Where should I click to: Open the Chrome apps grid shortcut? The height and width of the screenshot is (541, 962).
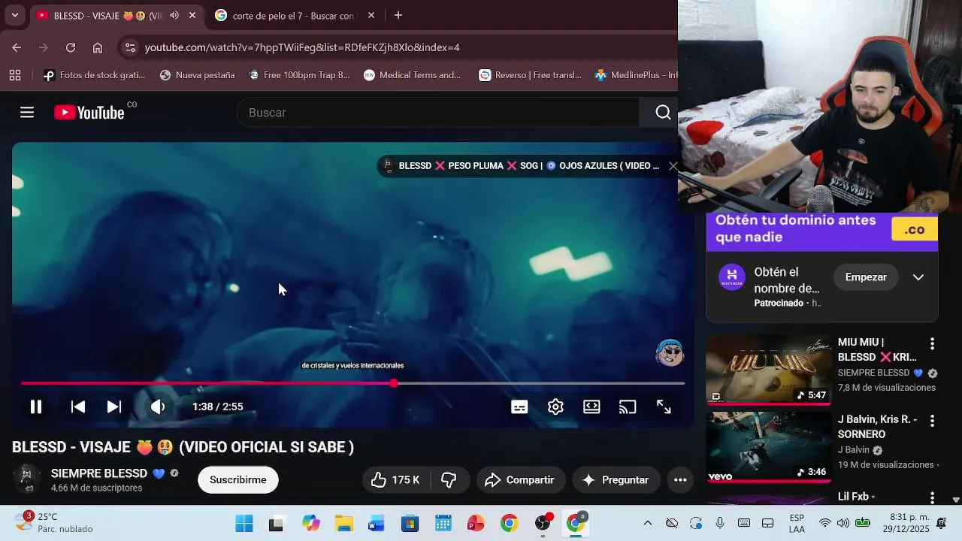tap(15, 75)
